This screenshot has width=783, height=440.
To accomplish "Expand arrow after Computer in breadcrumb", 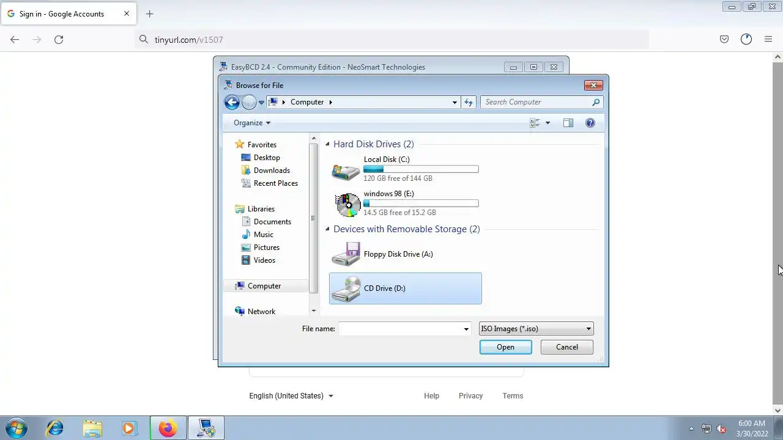I will point(330,102).
